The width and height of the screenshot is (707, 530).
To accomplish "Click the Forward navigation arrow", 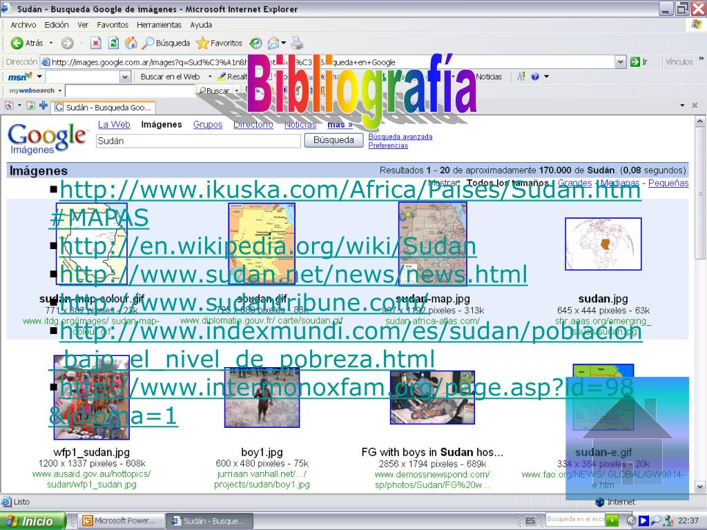I will (x=67, y=43).
